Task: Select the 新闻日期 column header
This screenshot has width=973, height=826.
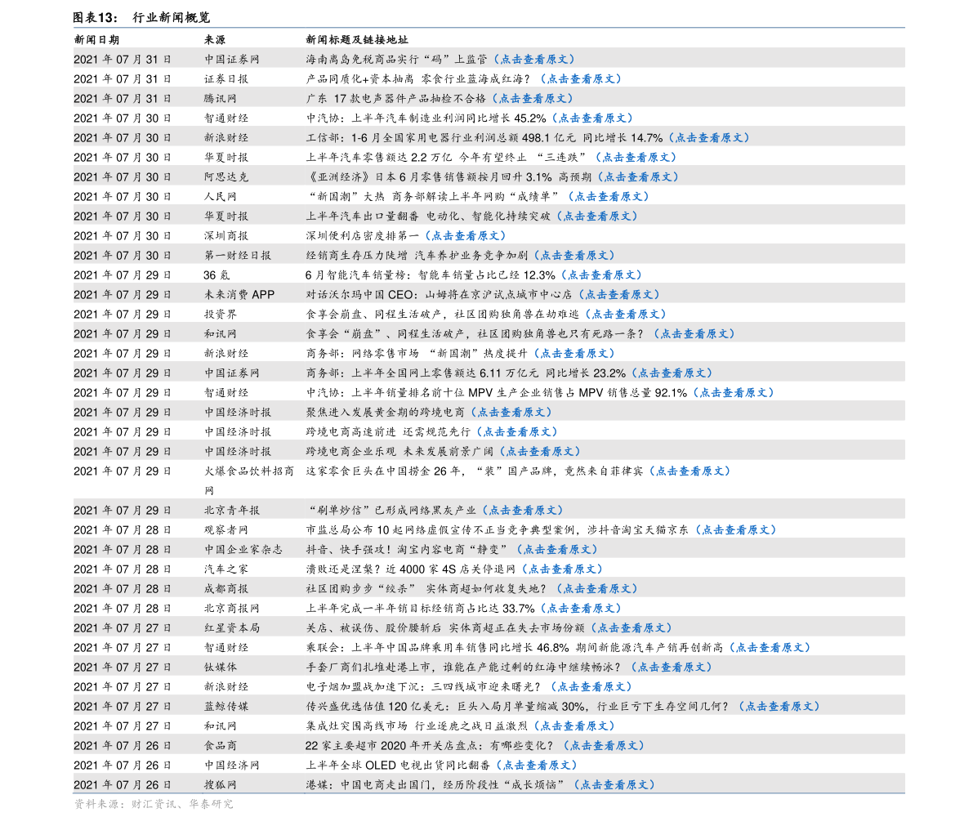Action: tap(96, 40)
